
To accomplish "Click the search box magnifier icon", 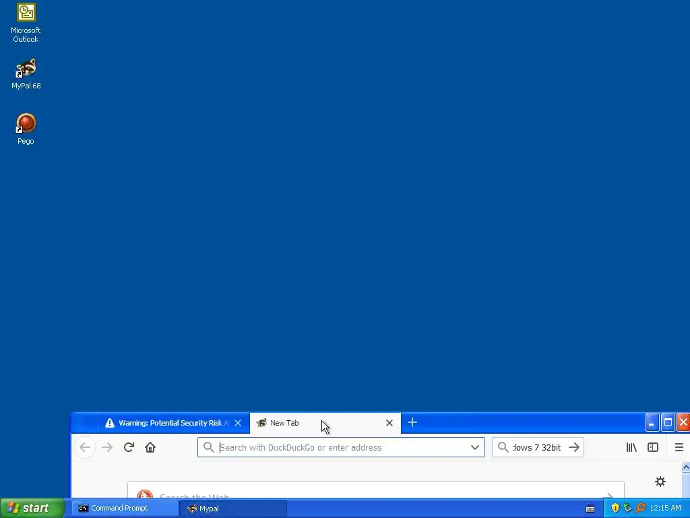I will [x=503, y=448].
